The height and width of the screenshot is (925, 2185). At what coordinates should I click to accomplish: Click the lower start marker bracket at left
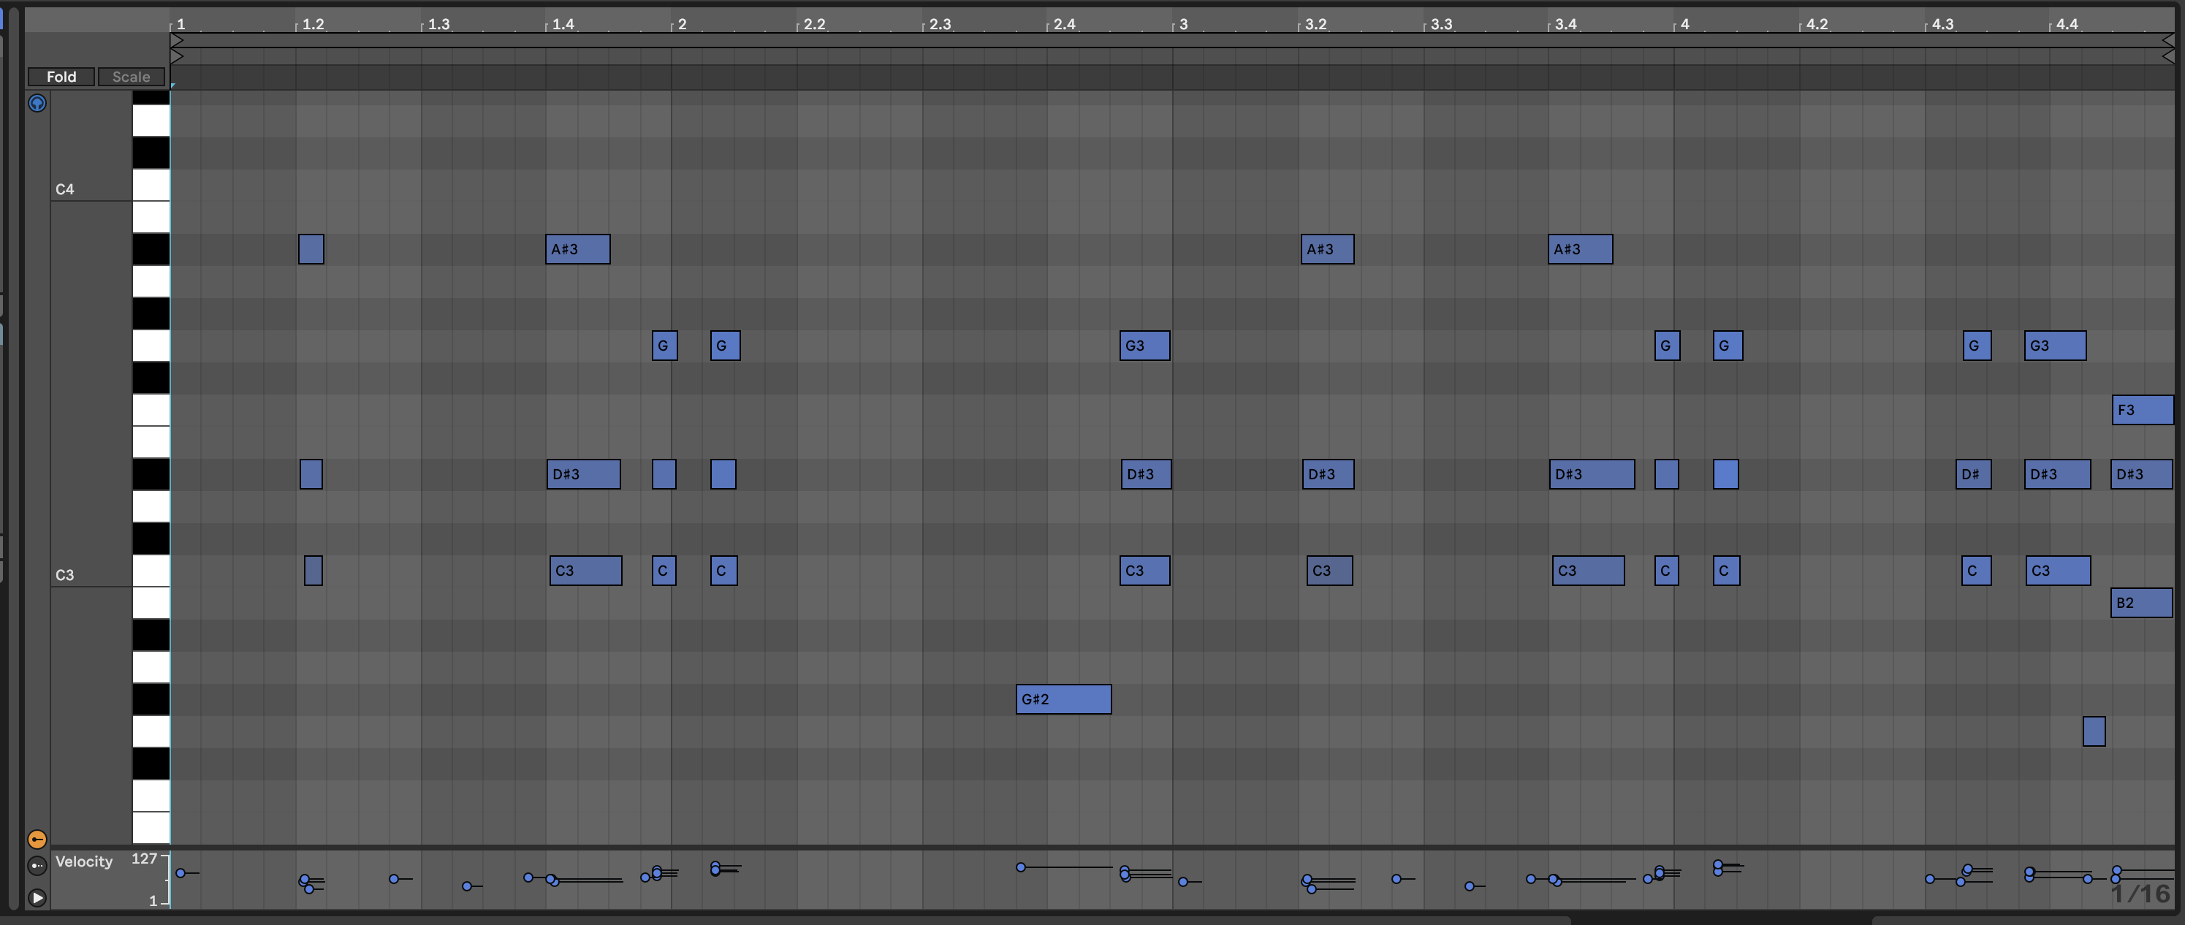click(178, 56)
